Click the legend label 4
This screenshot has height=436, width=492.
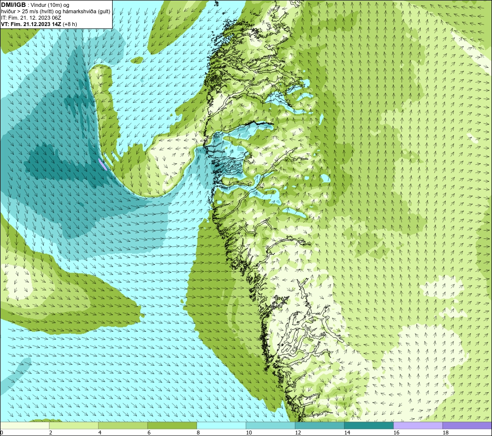click(100, 433)
